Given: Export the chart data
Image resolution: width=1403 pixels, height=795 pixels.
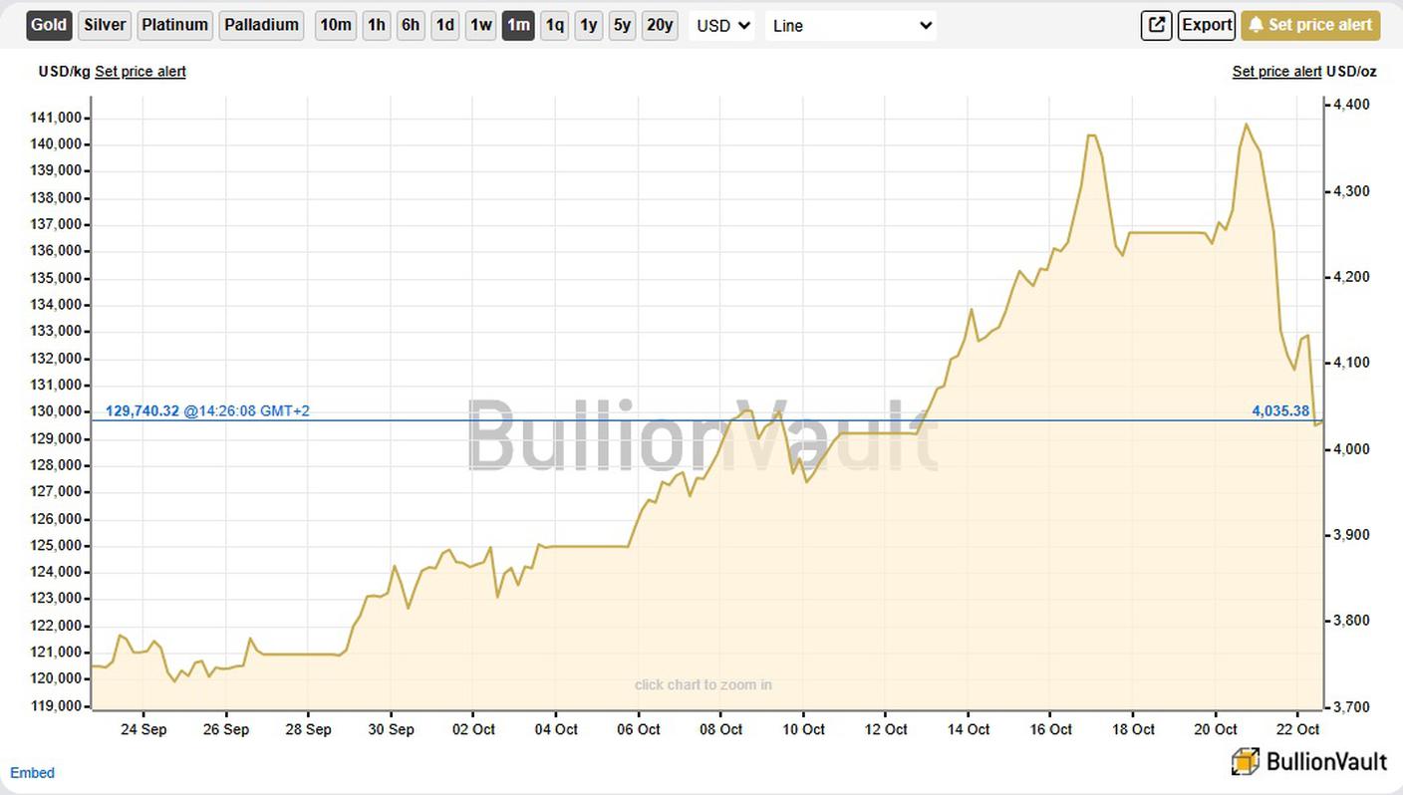Looking at the screenshot, I should coord(1207,25).
